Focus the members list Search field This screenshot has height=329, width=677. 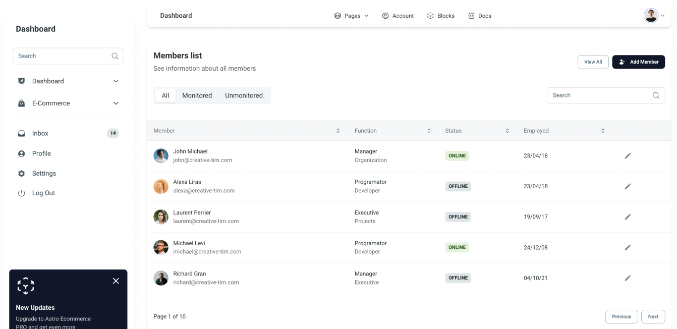point(606,95)
